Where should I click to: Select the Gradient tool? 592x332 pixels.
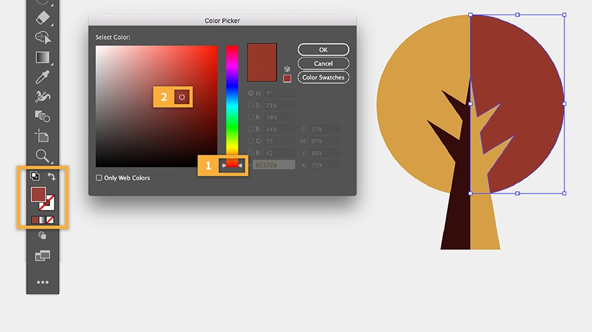(42, 57)
